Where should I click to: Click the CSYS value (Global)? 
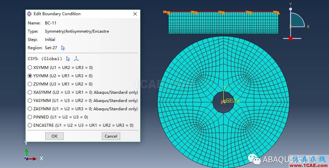pyautogui.click(x=52, y=59)
